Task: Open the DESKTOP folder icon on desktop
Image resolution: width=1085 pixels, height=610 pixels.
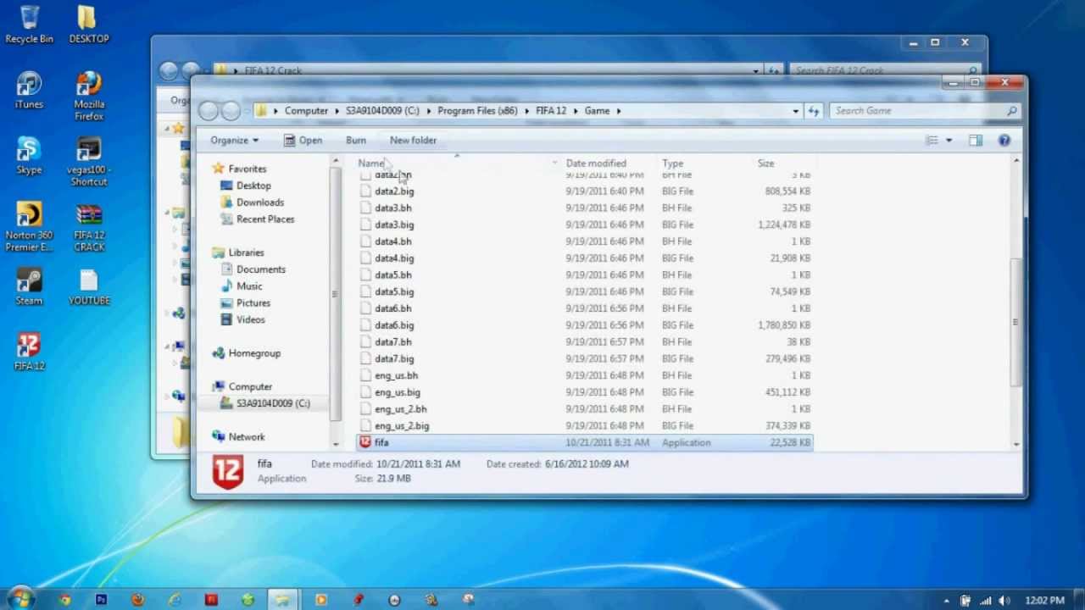Action: pos(88,24)
